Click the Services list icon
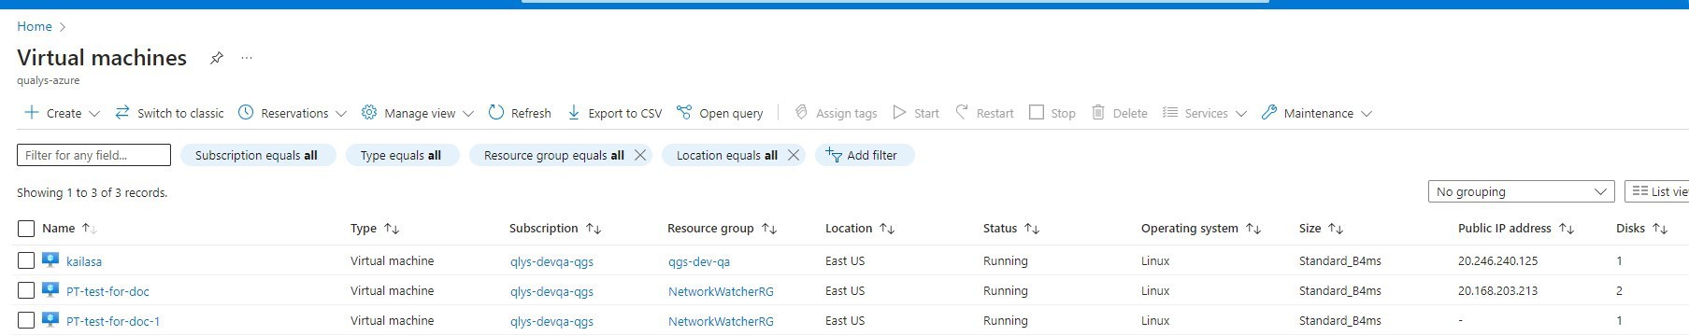The height and width of the screenshot is (336, 1689). [1170, 113]
